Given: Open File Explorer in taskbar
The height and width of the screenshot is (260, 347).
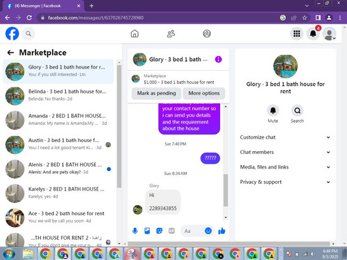Looking at the screenshot, I should [28, 254].
